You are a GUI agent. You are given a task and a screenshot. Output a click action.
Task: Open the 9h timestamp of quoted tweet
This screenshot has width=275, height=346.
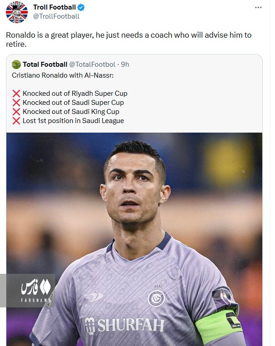[x=125, y=64]
